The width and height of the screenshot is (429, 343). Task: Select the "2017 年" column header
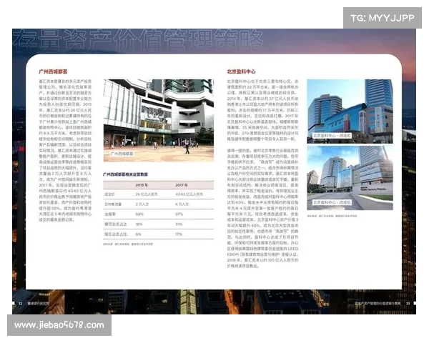coord(182,185)
